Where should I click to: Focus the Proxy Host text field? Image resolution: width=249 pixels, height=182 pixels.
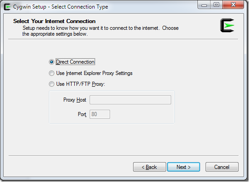(x=130, y=100)
